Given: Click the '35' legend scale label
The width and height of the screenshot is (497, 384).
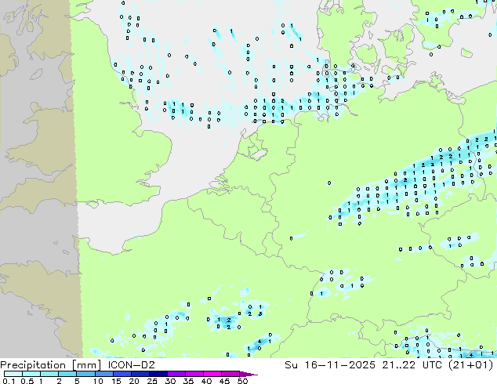Looking at the screenshot, I should pos(188,381).
